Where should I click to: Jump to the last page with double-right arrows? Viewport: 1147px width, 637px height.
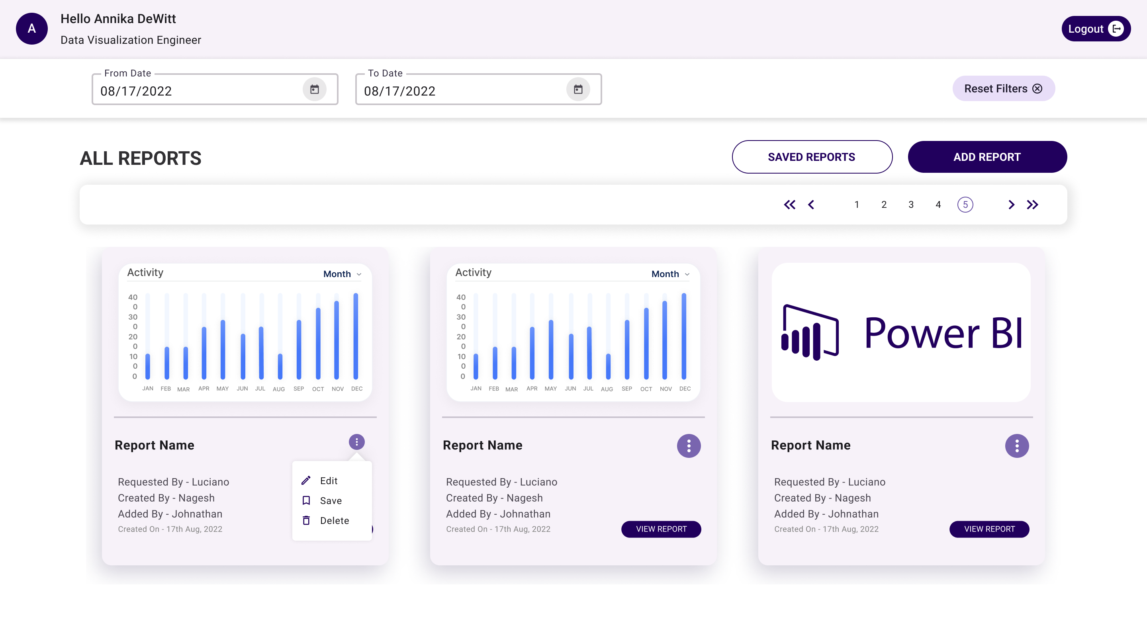(x=1033, y=205)
